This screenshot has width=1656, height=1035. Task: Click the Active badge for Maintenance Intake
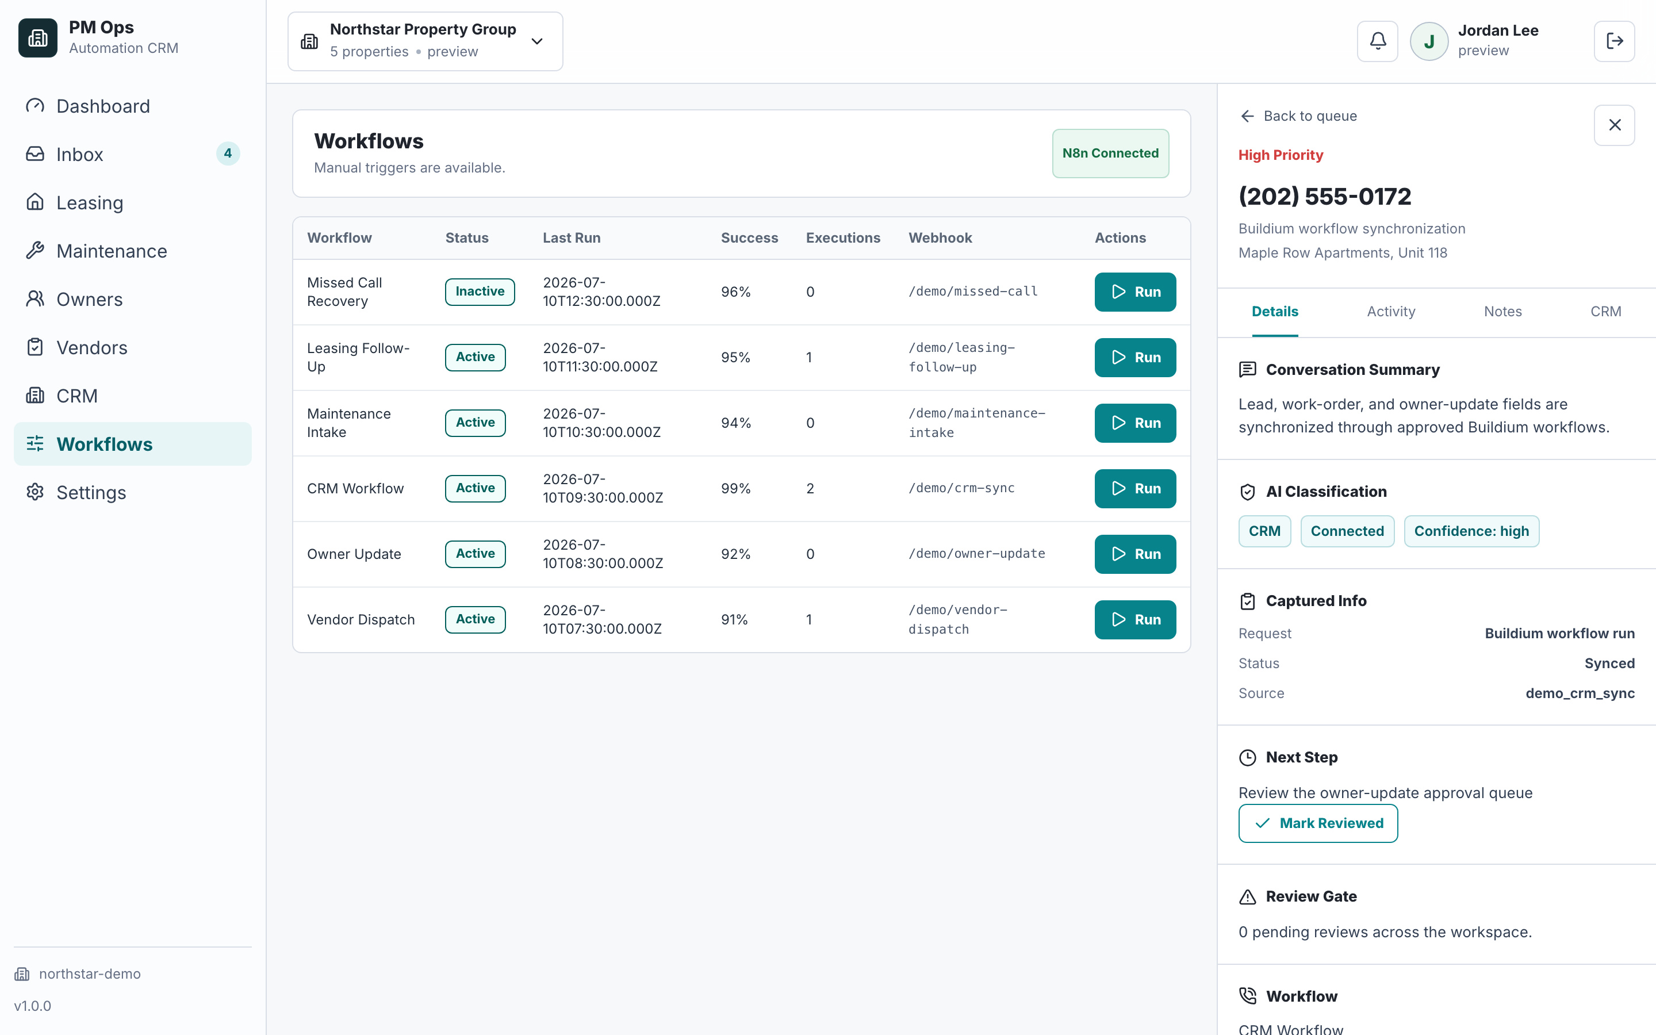coord(475,423)
